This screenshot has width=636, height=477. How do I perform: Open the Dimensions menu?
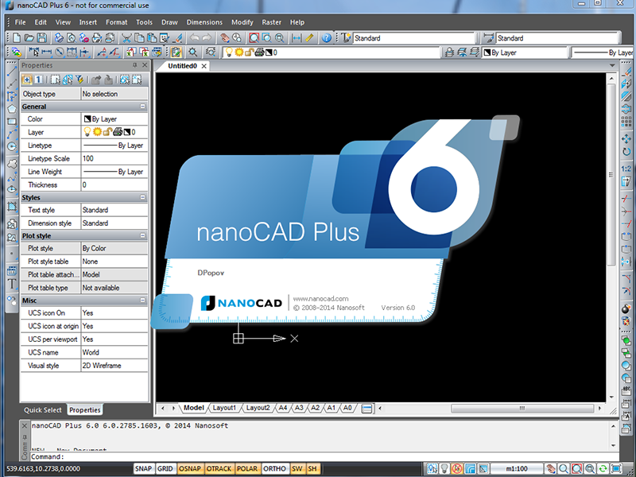point(204,22)
